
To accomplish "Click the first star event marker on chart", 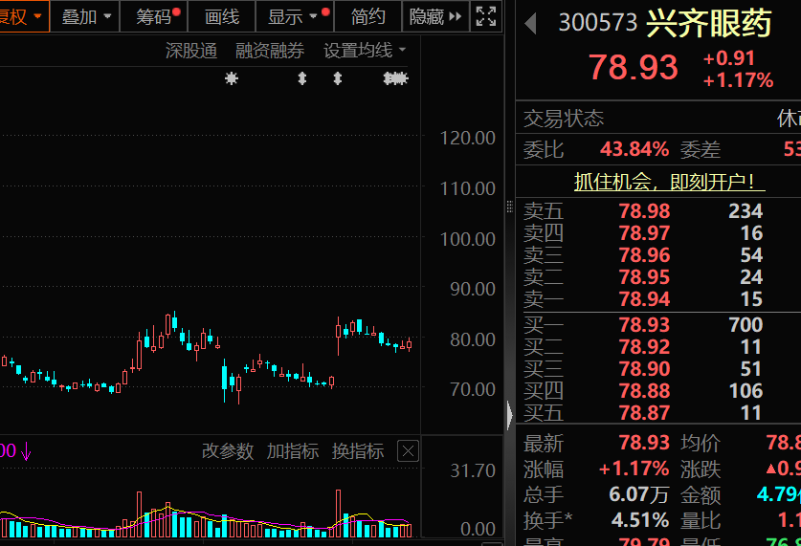I will point(231,78).
